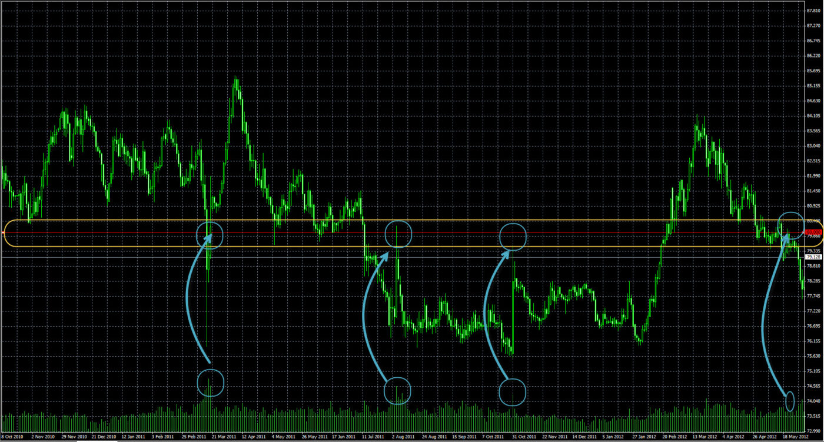Select the 29 Nov 2010 time-axis label
Viewport: 824px width, 442px height.
click(73, 437)
